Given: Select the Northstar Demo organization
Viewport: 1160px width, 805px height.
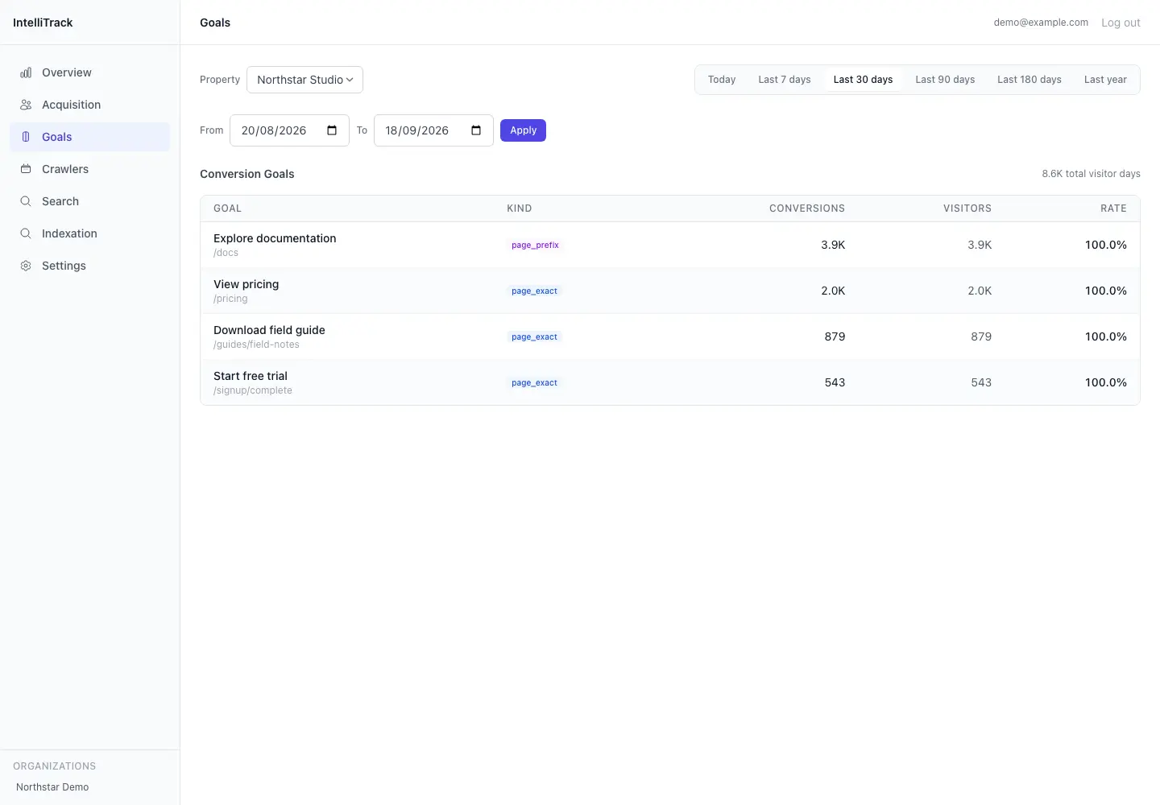Looking at the screenshot, I should pos(52,787).
